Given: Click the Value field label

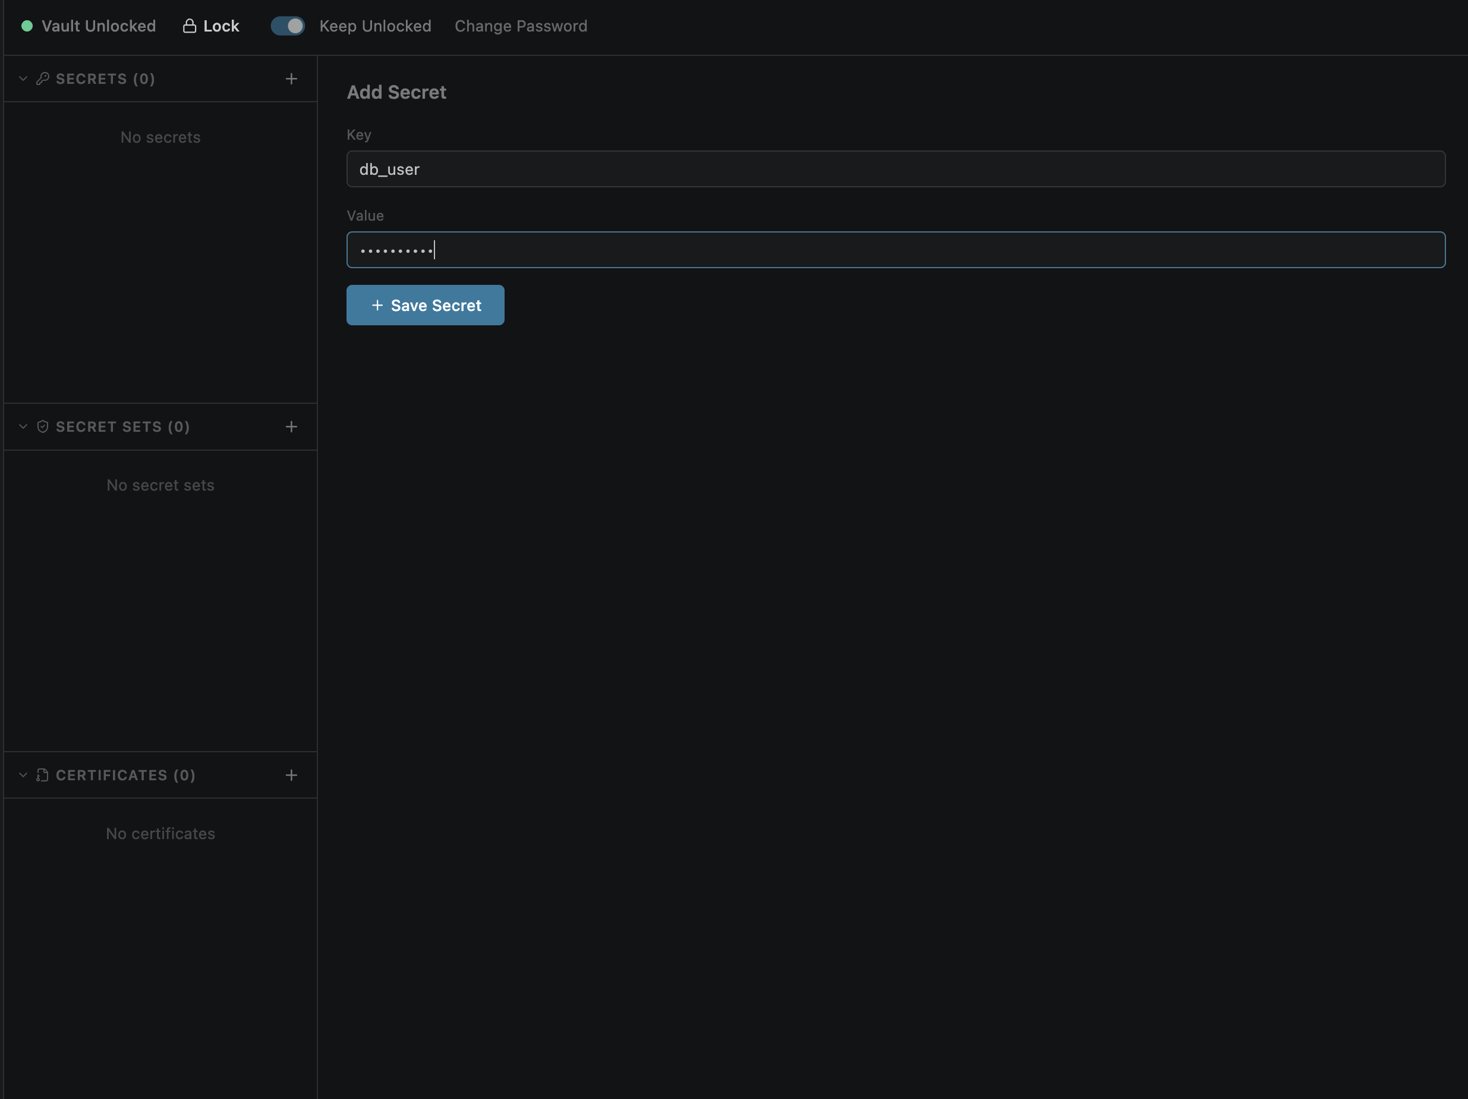Looking at the screenshot, I should pos(365,215).
